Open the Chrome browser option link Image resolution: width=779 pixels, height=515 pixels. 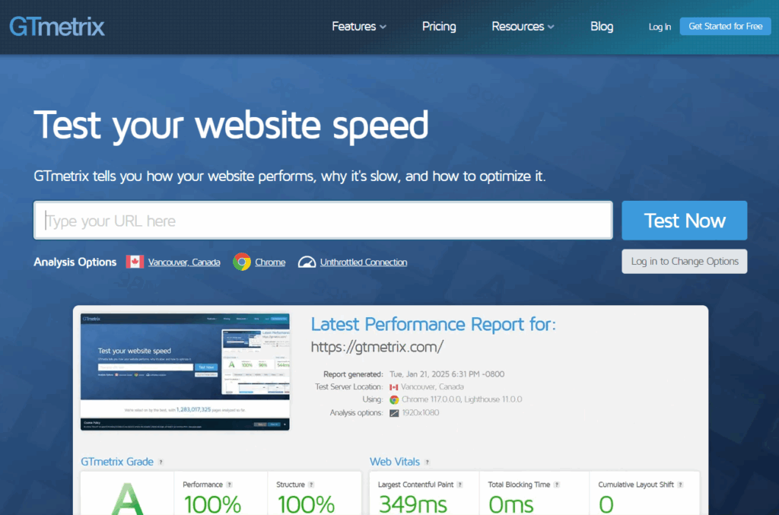coord(270,262)
